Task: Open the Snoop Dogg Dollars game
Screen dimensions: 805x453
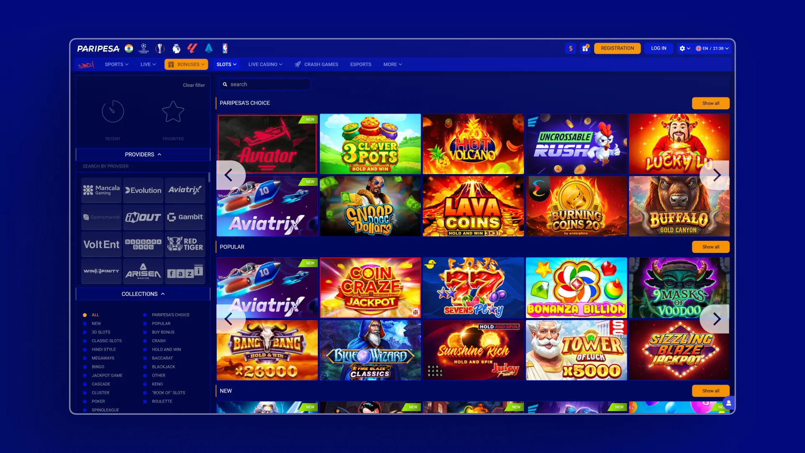Action: (370, 206)
